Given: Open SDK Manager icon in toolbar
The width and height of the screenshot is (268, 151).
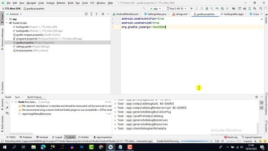Looking at the screenshot, I should pyautogui.click(x=255, y=8).
